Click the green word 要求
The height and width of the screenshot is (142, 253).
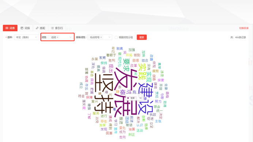point(126,65)
